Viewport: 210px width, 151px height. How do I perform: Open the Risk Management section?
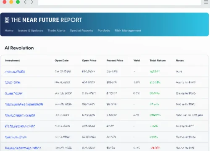click(x=128, y=31)
